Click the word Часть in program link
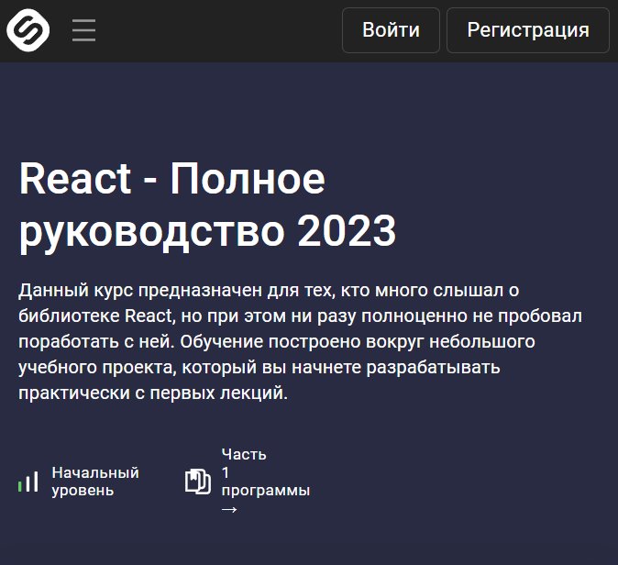The width and height of the screenshot is (618, 565). [x=244, y=454]
